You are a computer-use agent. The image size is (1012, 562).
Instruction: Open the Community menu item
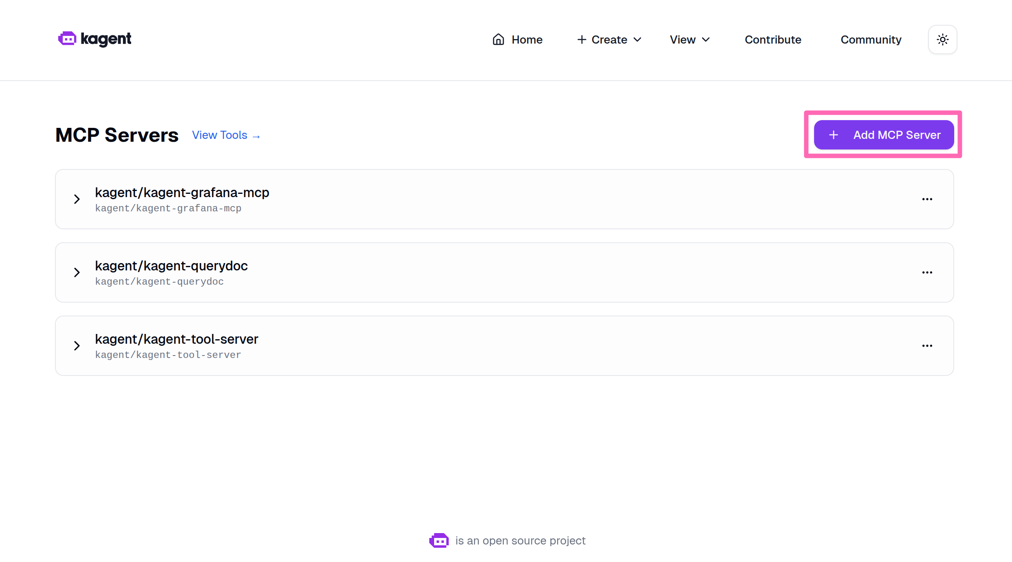[x=871, y=40]
